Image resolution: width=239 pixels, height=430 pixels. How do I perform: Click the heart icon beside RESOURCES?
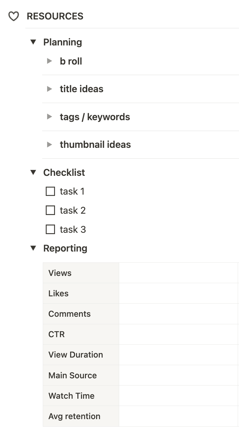[x=13, y=16]
